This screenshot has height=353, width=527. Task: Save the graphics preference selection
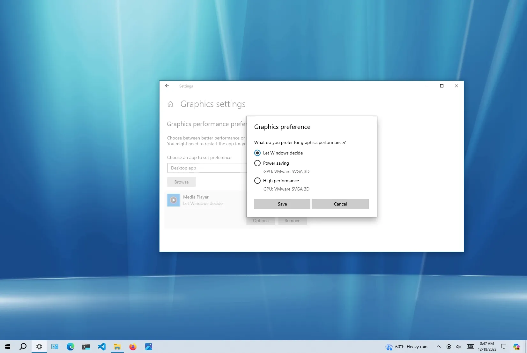click(282, 204)
